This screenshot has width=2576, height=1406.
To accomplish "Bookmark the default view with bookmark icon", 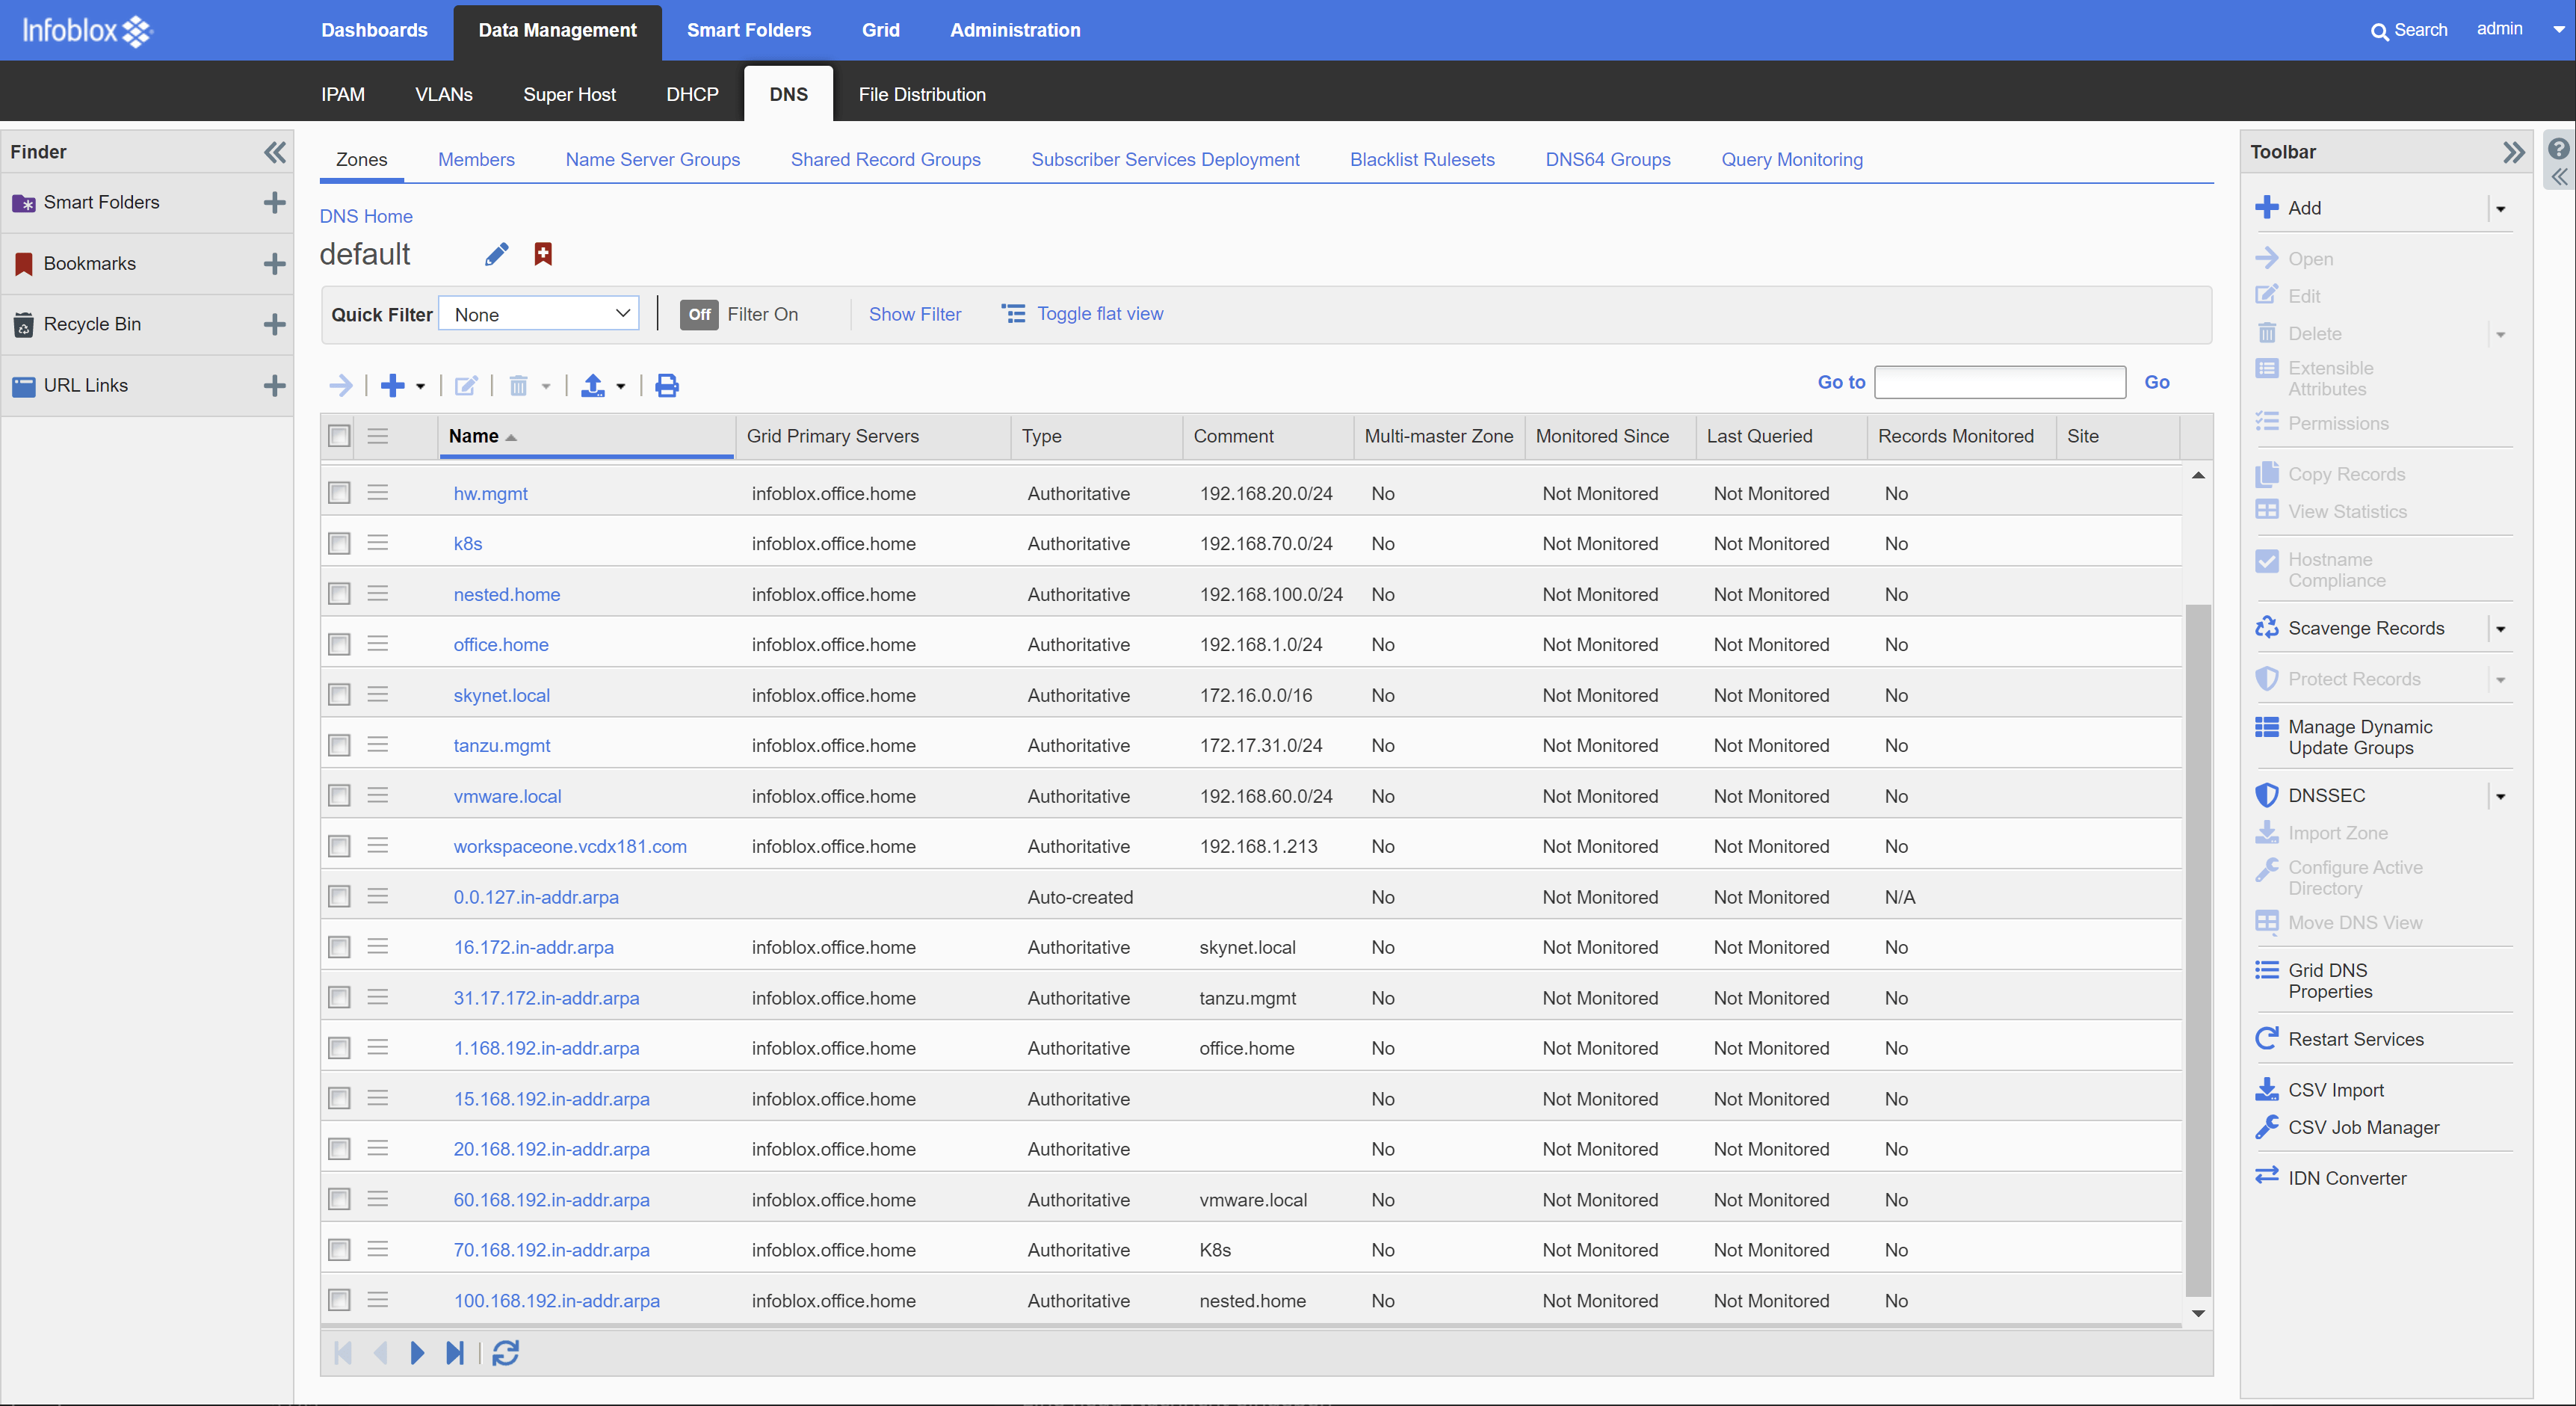I will [x=543, y=254].
